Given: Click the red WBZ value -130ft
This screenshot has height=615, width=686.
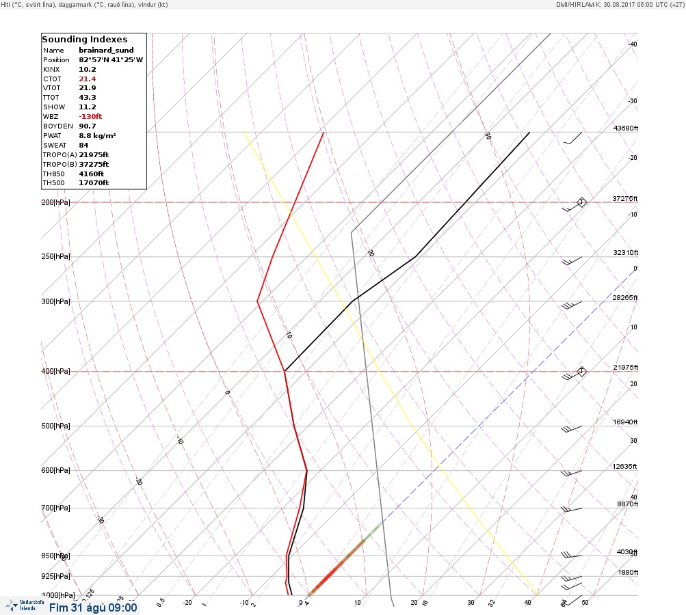Looking at the screenshot, I should [90, 117].
